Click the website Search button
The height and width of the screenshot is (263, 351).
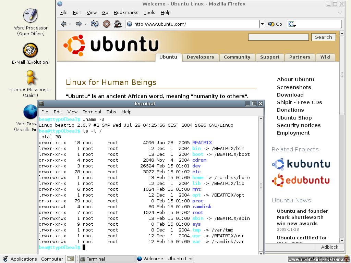tap(324, 37)
